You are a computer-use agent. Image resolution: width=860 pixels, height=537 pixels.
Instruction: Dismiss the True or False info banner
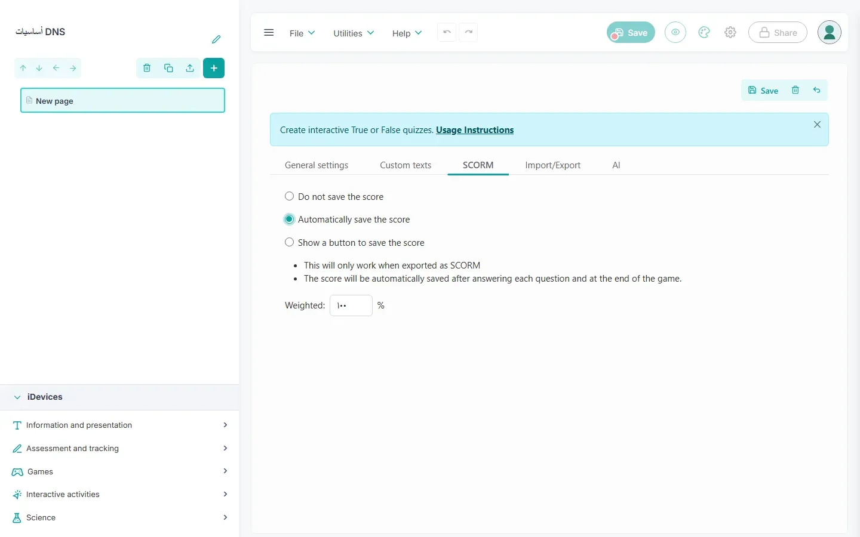coord(817,124)
